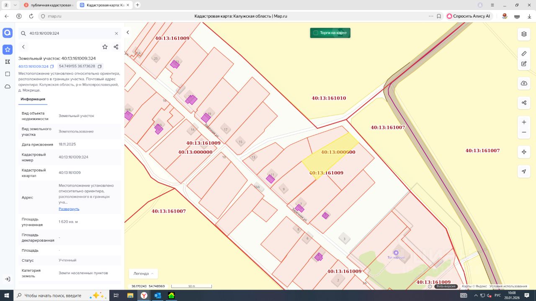This screenshot has height=301, width=536.
Task: Copy the cadastral number 40:13:161009:324
Action: point(52,66)
